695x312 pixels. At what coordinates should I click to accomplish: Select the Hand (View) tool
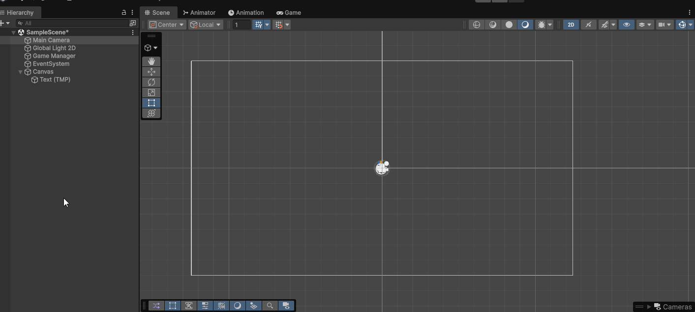coord(151,62)
